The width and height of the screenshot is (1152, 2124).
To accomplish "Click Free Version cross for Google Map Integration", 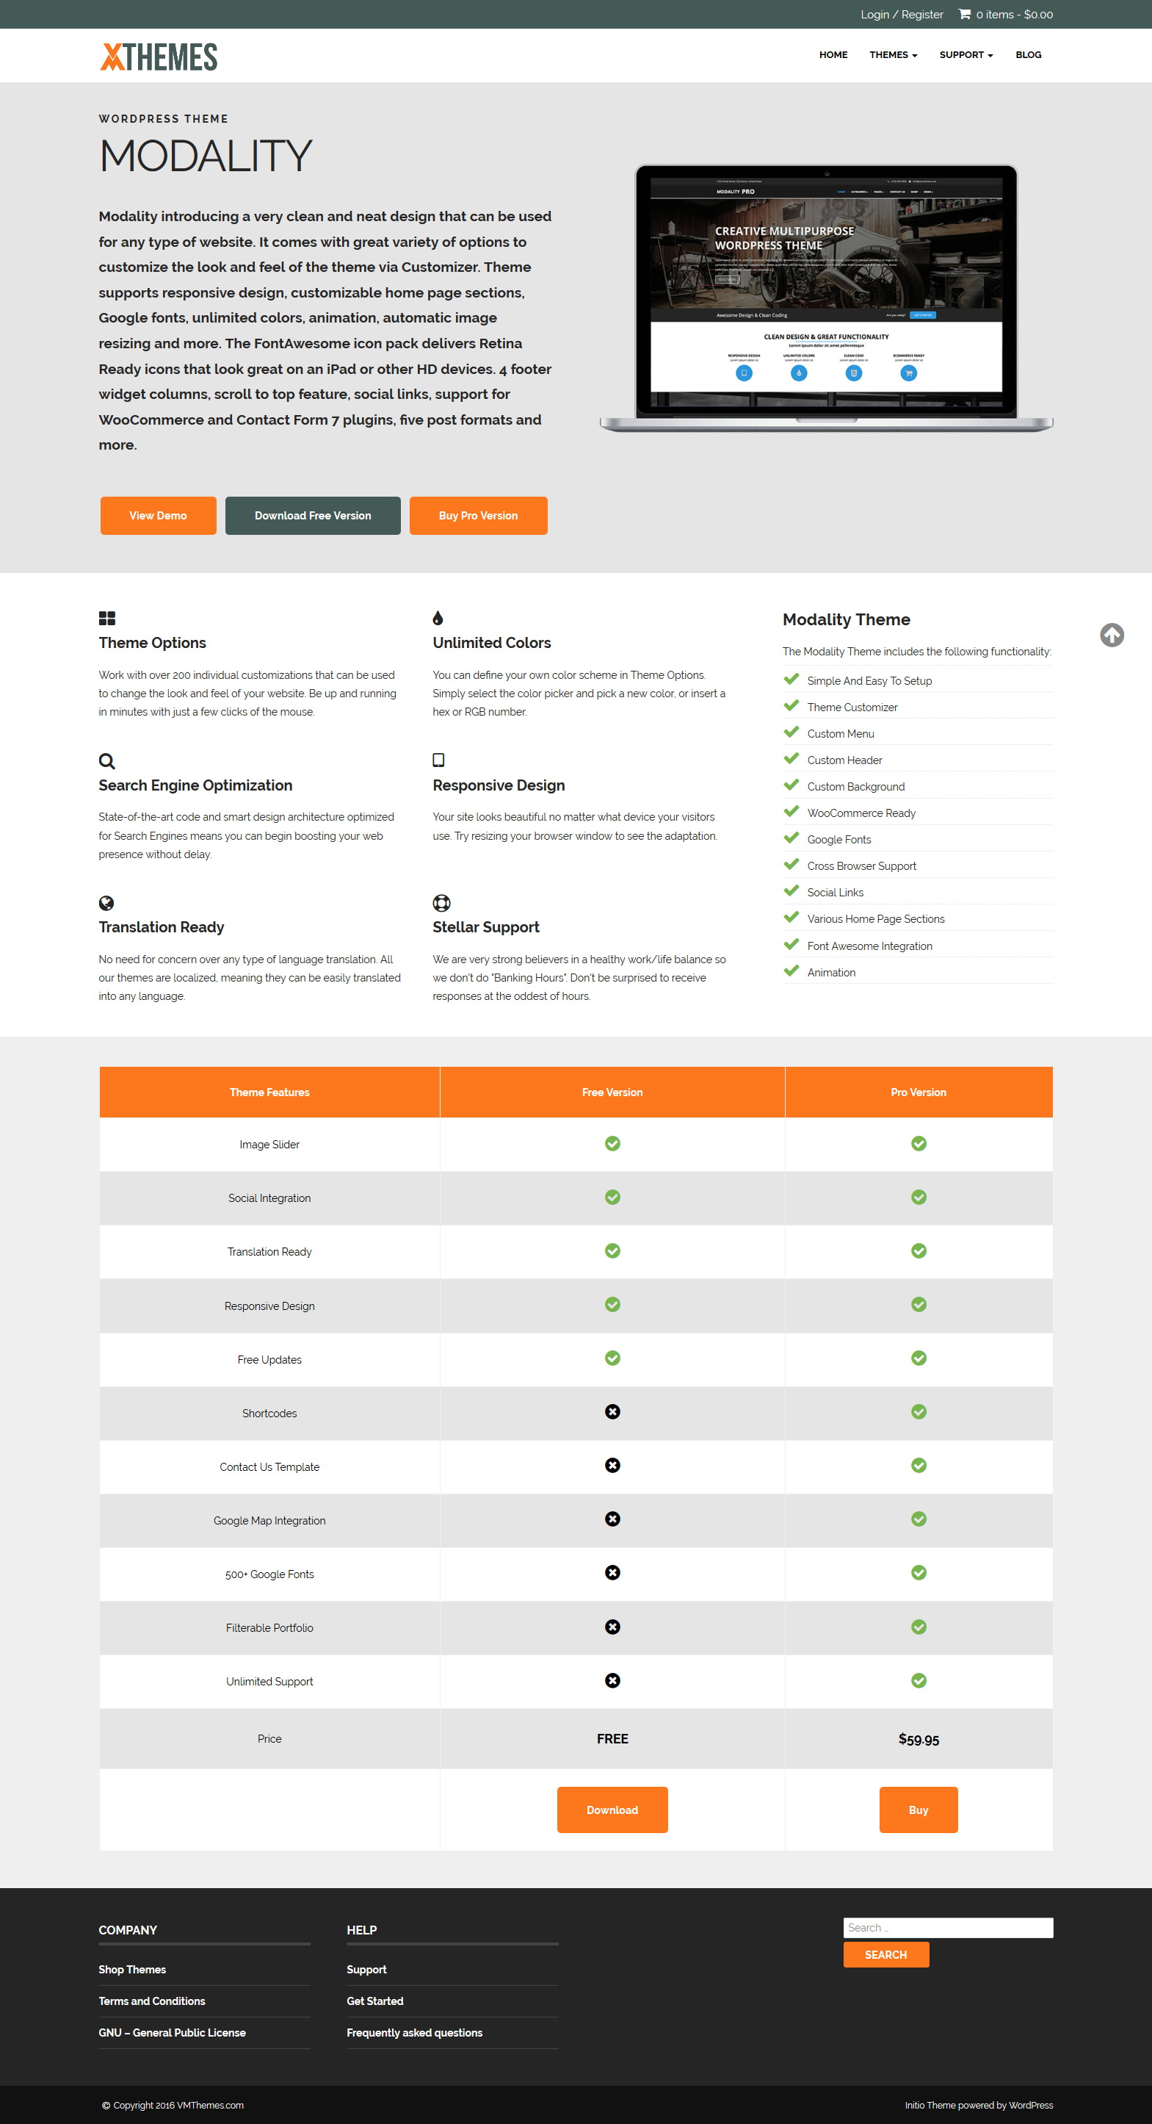I will point(612,1519).
